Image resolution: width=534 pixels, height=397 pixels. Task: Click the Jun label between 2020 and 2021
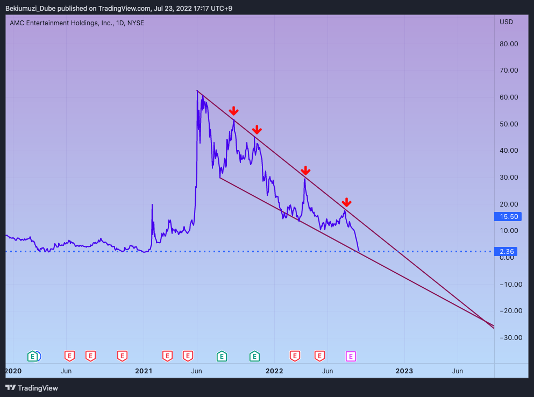pos(66,371)
